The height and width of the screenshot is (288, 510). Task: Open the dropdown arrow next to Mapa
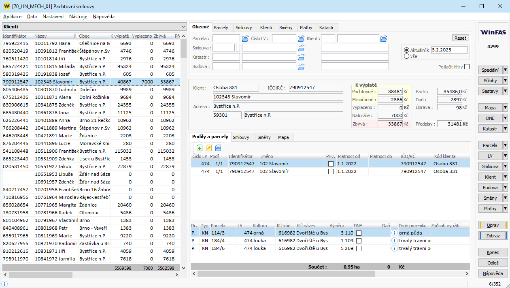(505, 108)
